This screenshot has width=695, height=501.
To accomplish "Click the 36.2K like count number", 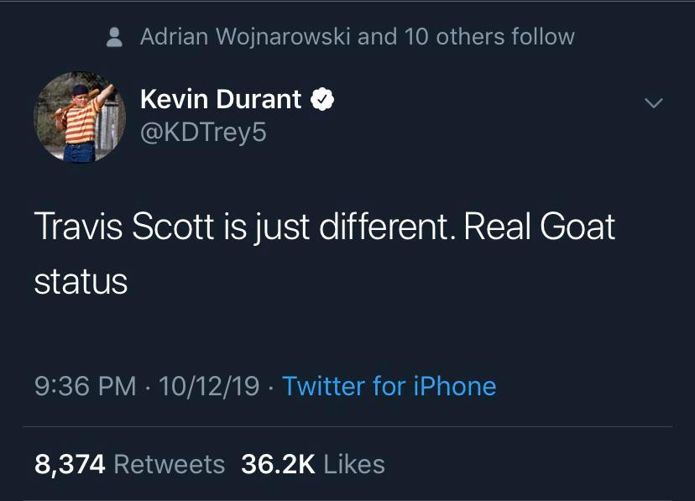I will click(277, 464).
